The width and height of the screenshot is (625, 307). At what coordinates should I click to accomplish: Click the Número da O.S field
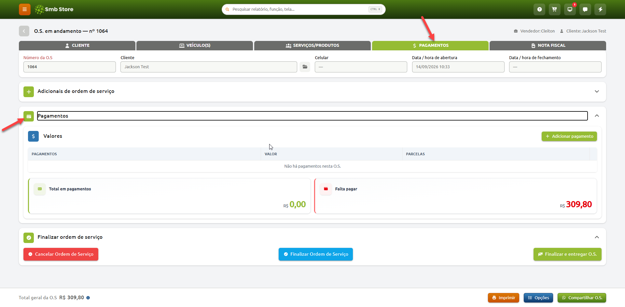point(70,67)
